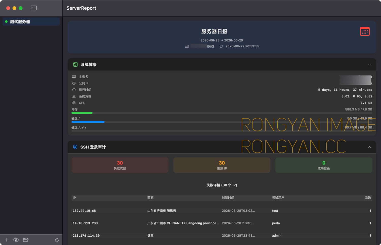Click the 成功登录 0 card
This screenshot has width=381, height=245.
point(324,165)
